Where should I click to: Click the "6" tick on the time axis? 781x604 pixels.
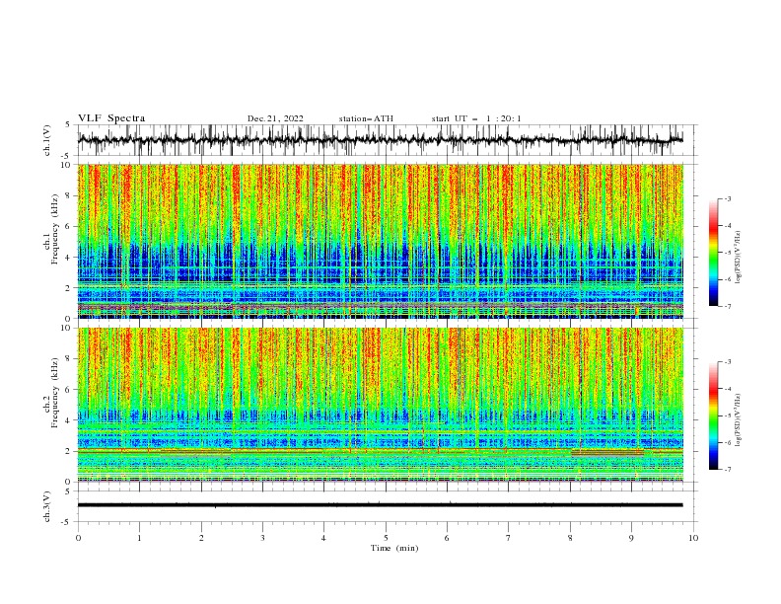click(x=447, y=538)
